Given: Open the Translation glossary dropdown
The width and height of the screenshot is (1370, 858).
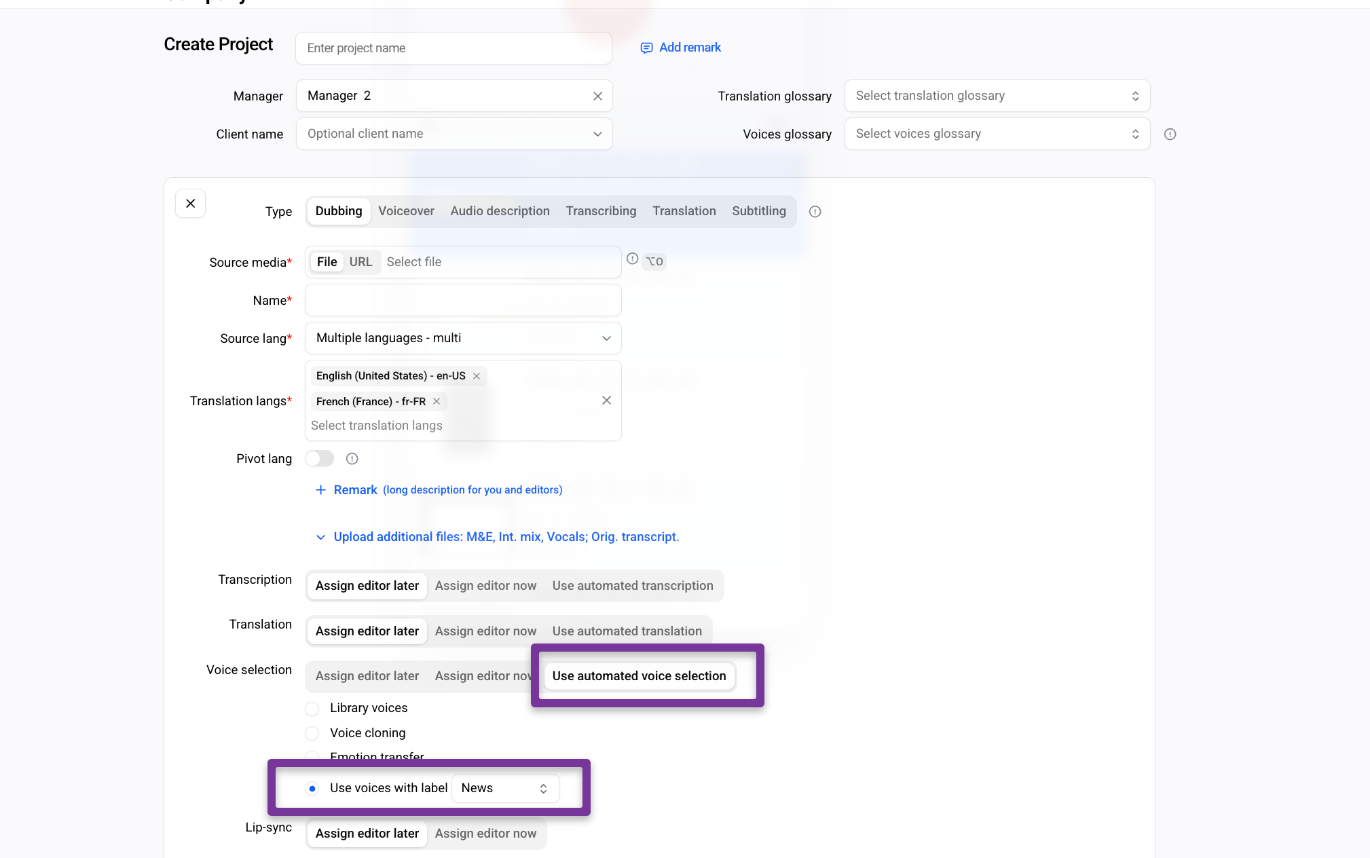Looking at the screenshot, I should (997, 96).
